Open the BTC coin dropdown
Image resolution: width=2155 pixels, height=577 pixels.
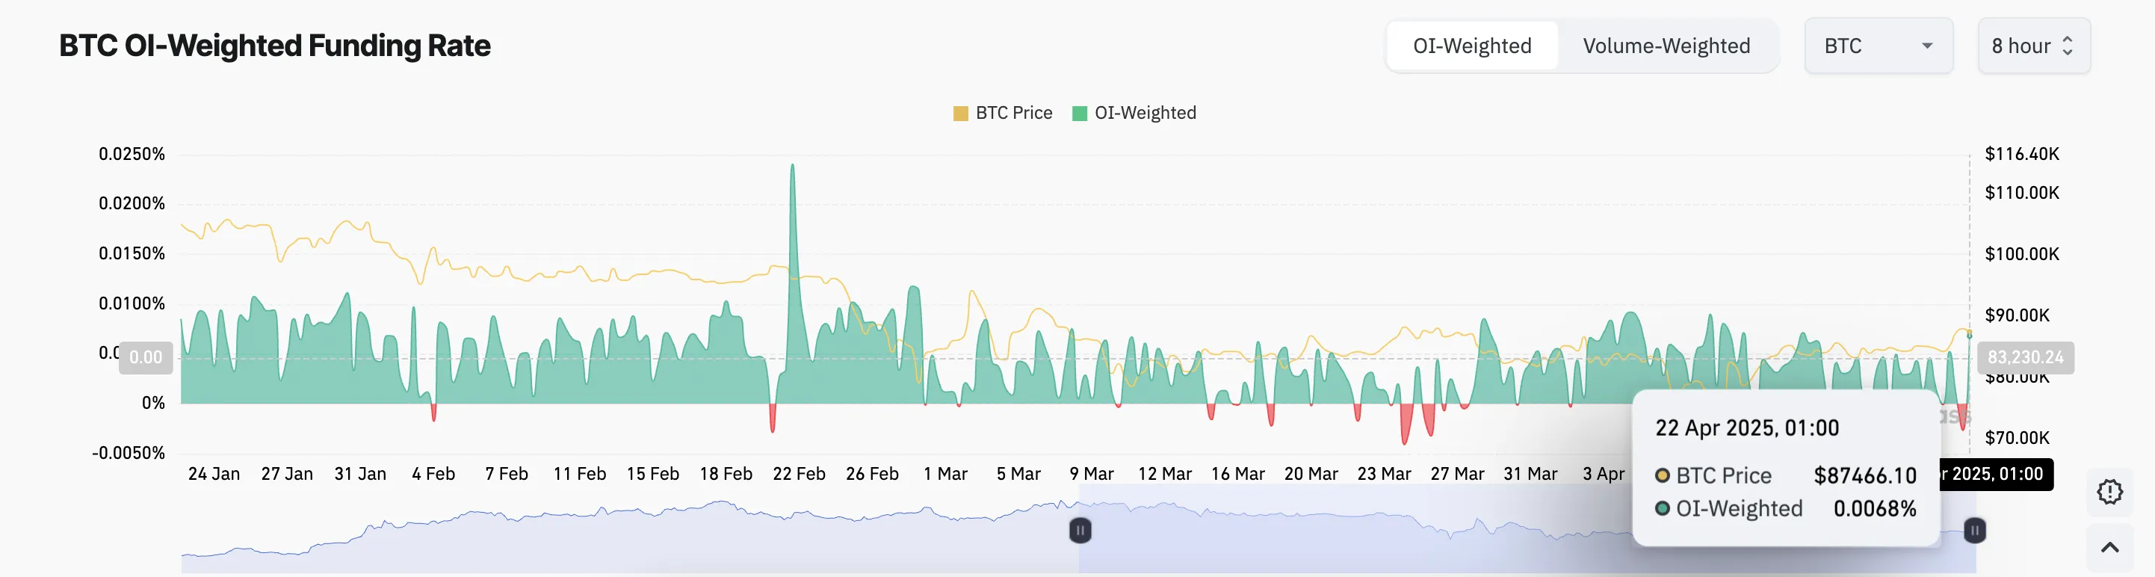tap(1877, 46)
